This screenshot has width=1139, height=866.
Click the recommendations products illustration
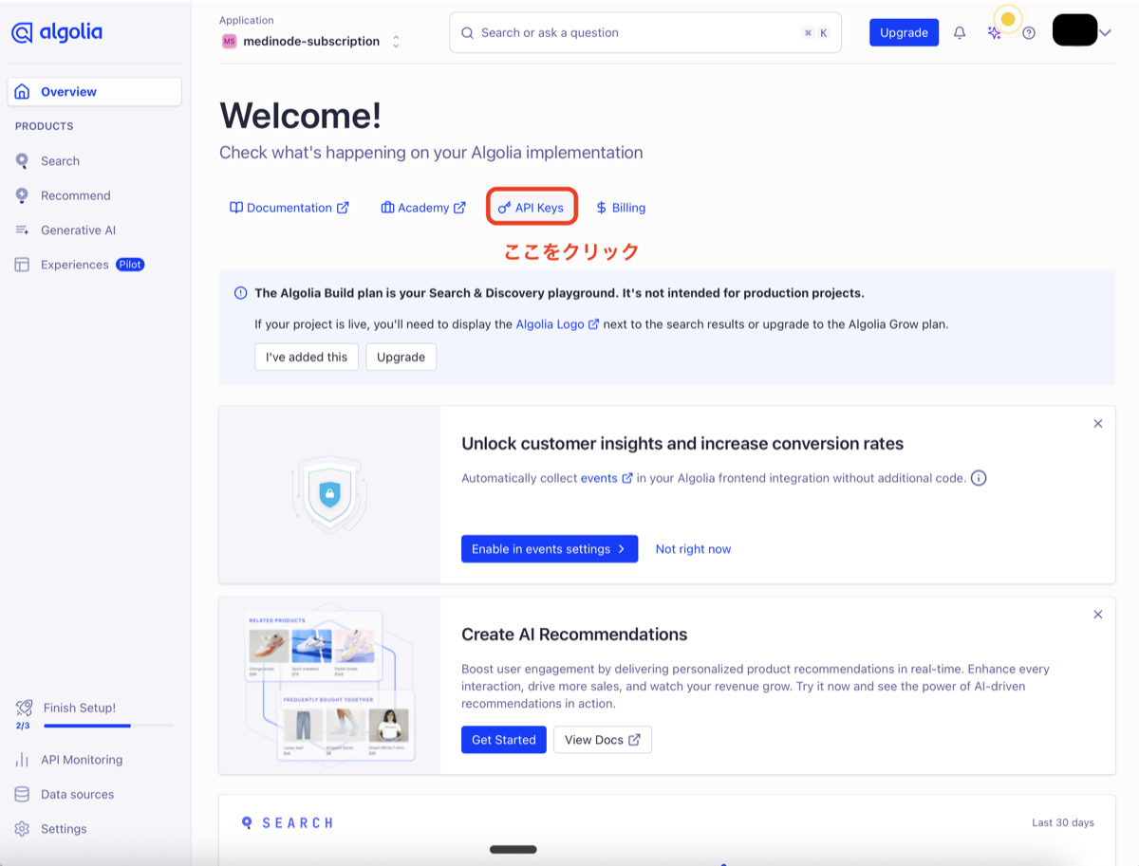point(328,686)
